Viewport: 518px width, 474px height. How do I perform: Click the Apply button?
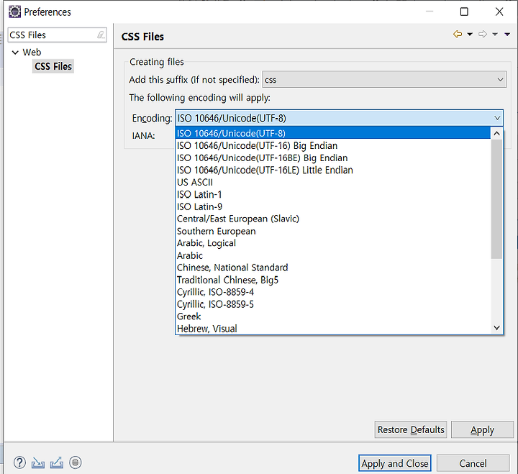tap(482, 429)
